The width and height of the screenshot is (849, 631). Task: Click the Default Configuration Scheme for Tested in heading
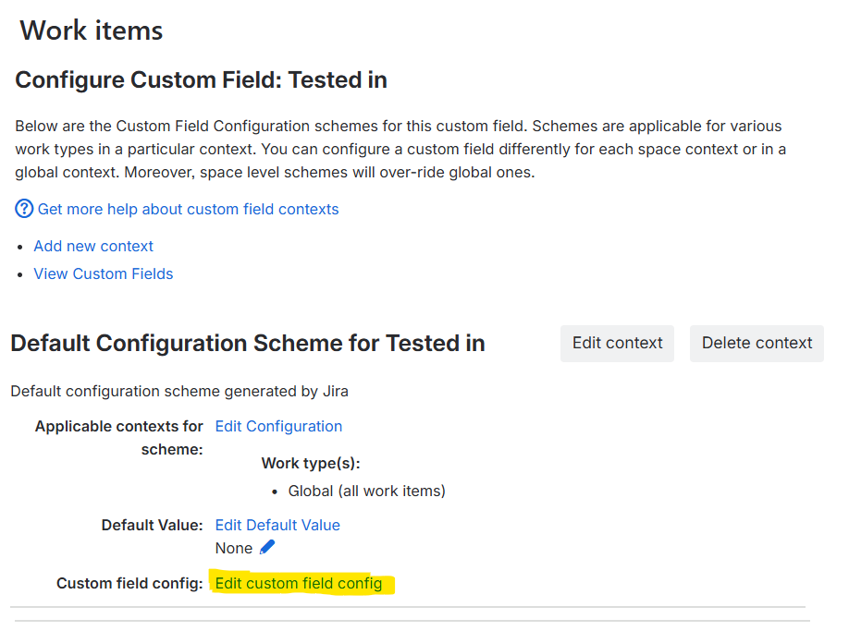[x=248, y=344]
